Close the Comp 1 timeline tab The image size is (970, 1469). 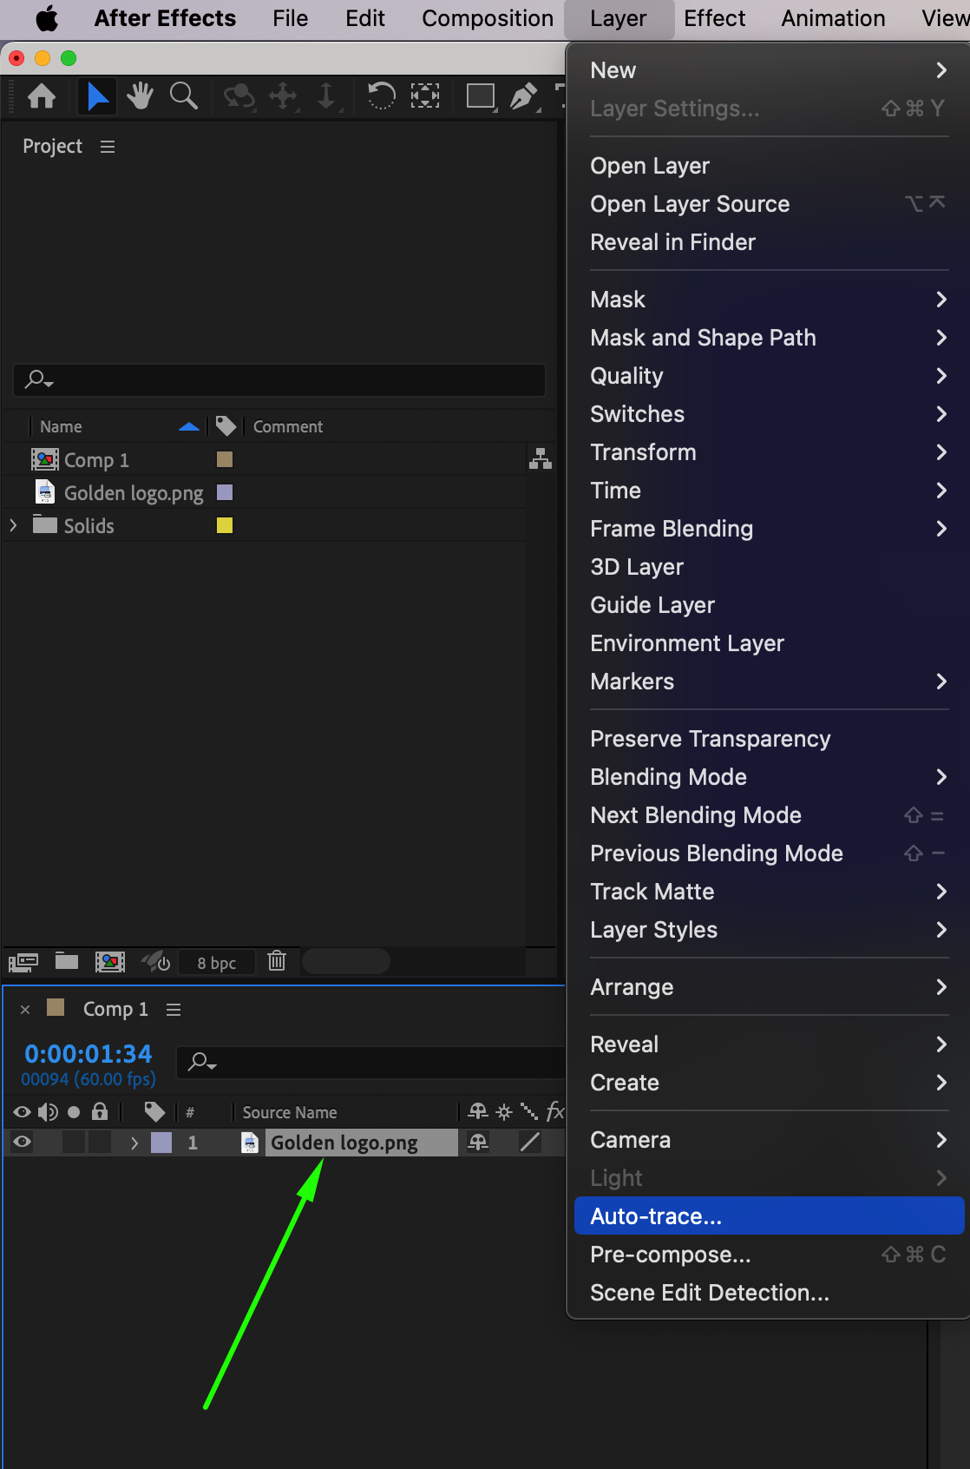[25, 1009]
